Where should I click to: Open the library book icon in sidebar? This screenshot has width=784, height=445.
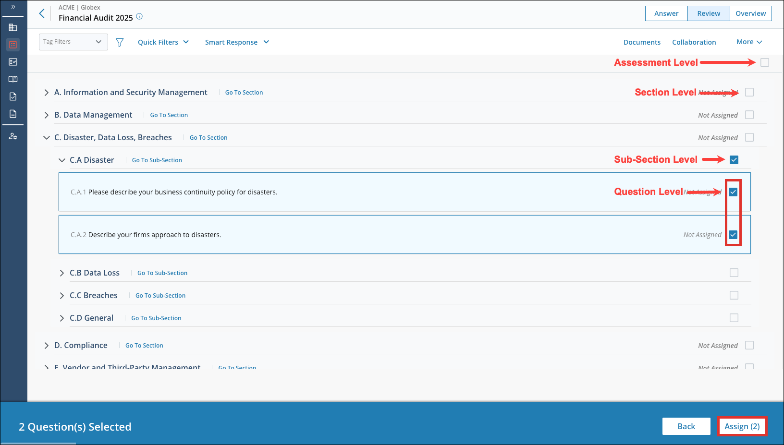point(13,79)
